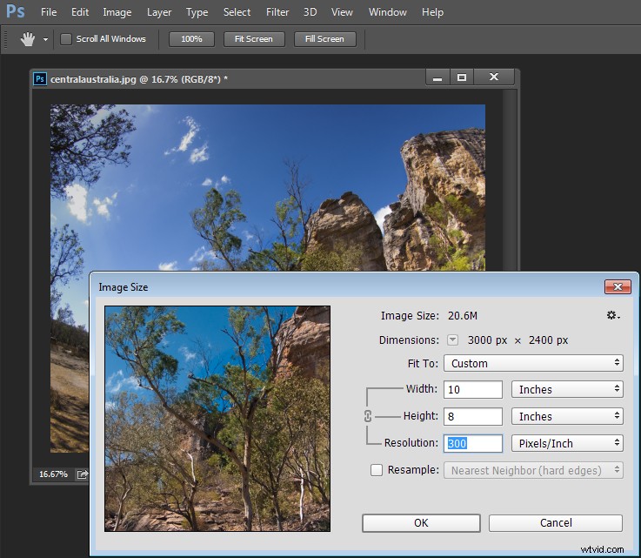Click the Fill Screen button

click(324, 39)
